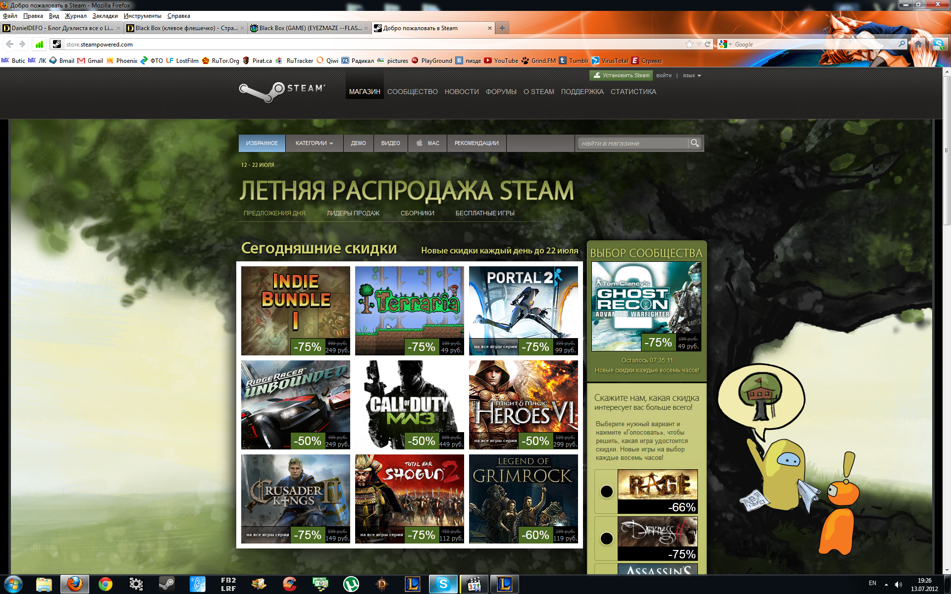Click the войти login link

664,75
